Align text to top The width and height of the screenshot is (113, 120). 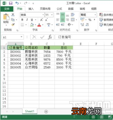58,14
